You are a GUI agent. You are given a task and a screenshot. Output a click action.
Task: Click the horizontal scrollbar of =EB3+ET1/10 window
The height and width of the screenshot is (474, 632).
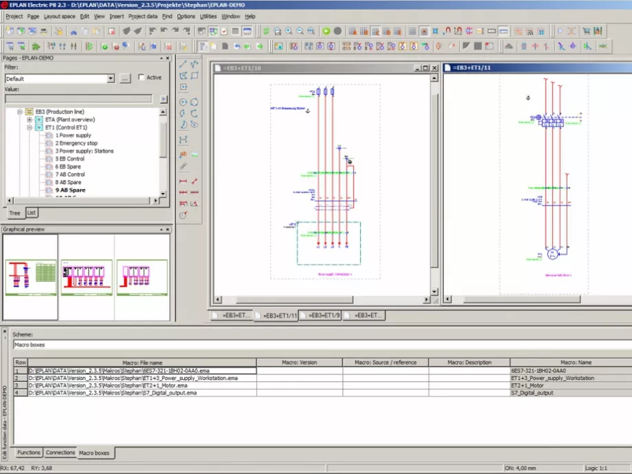coord(321,300)
